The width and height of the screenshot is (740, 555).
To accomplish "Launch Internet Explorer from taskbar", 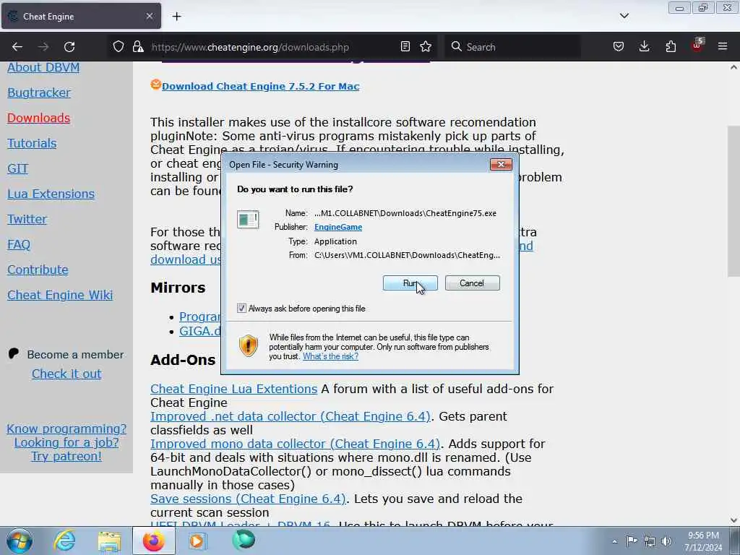I will click(x=64, y=541).
